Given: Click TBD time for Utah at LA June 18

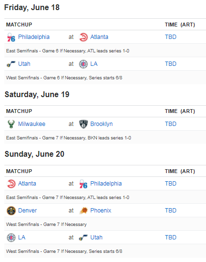Looking at the screenshot, I should (x=171, y=64).
